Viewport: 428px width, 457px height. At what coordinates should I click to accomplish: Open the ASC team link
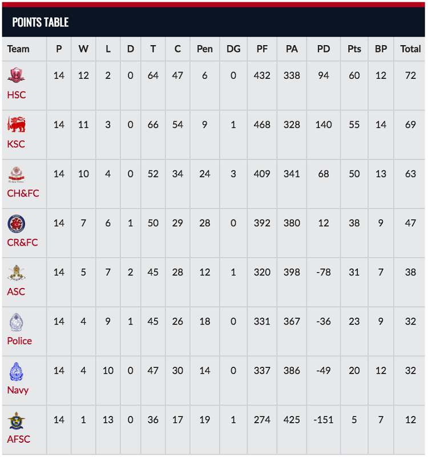pos(16,291)
